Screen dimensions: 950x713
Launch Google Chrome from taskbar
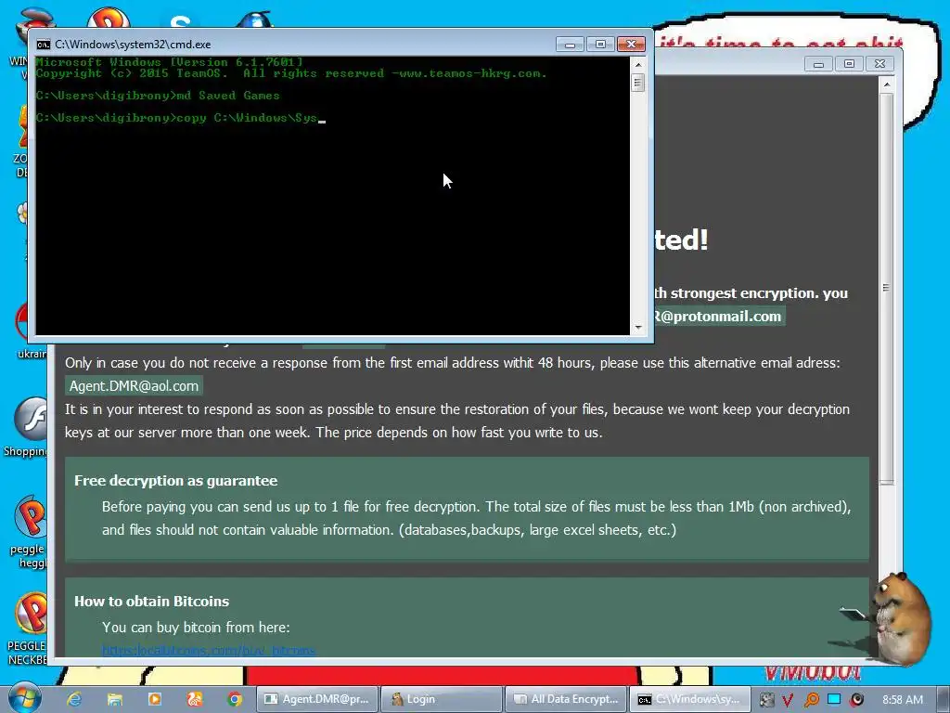click(235, 699)
